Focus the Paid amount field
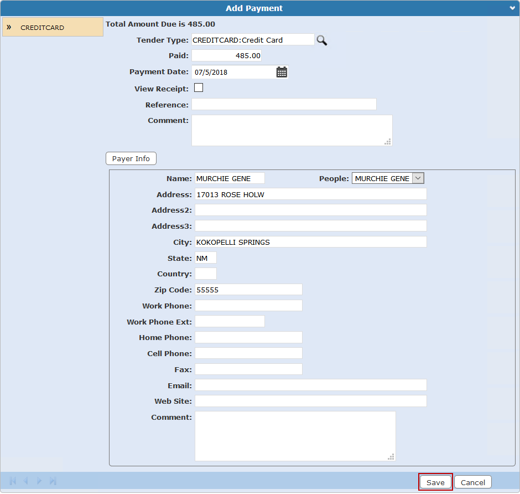 (x=226, y=56)
